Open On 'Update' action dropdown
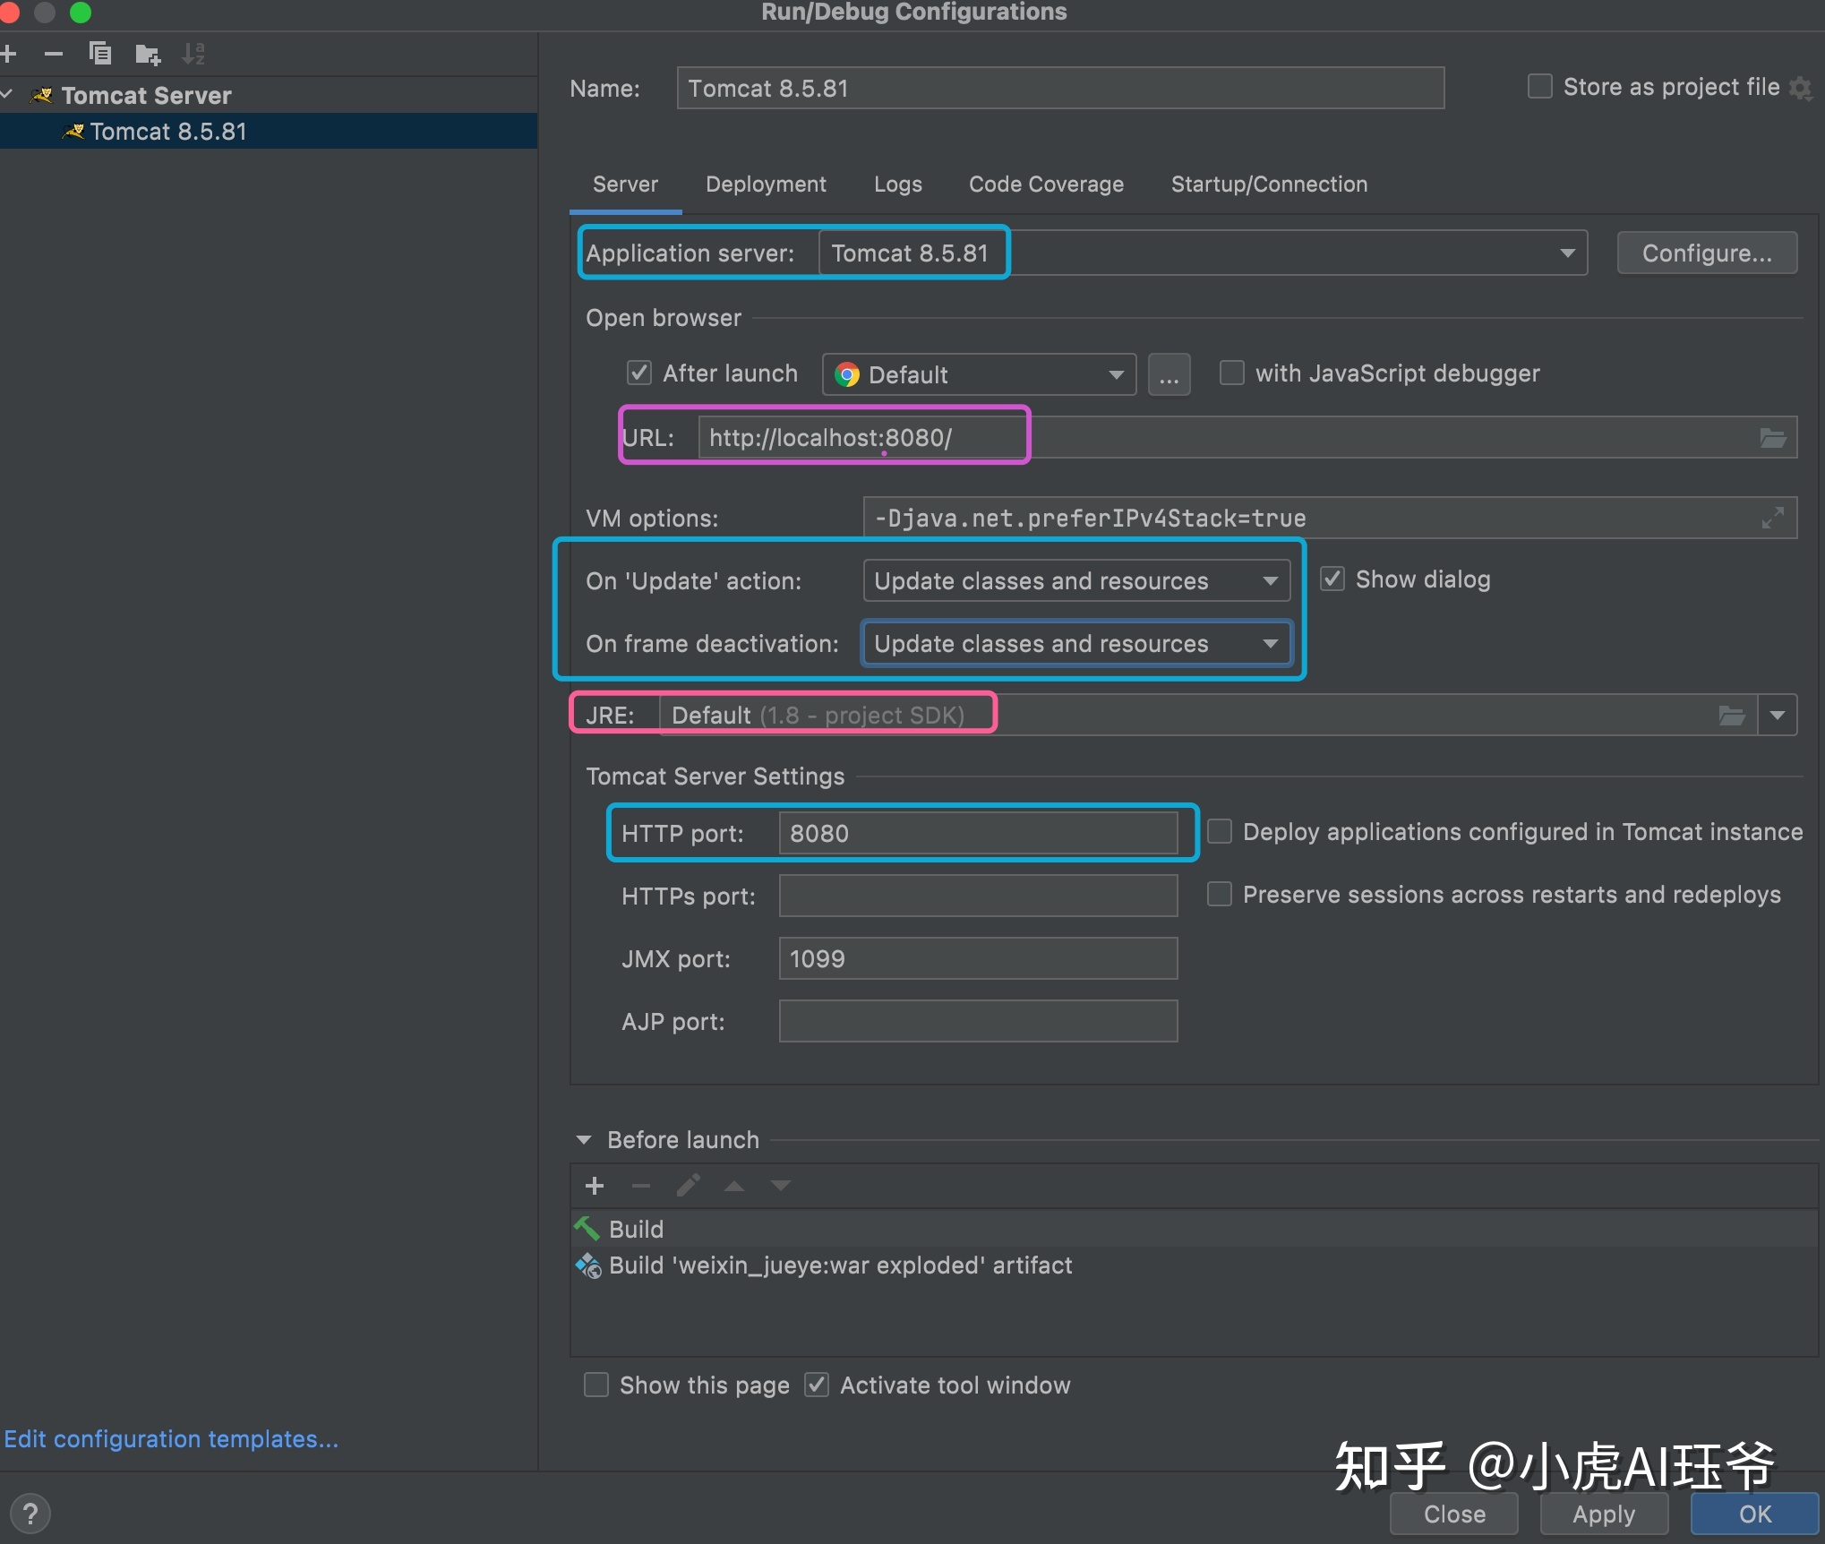 click(1076, 580)
